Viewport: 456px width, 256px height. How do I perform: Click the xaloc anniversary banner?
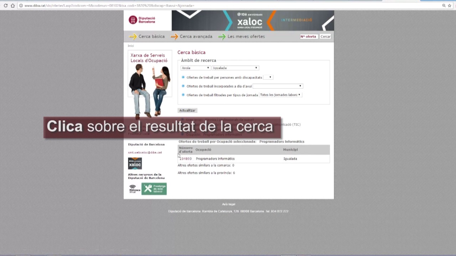[253, 20]
